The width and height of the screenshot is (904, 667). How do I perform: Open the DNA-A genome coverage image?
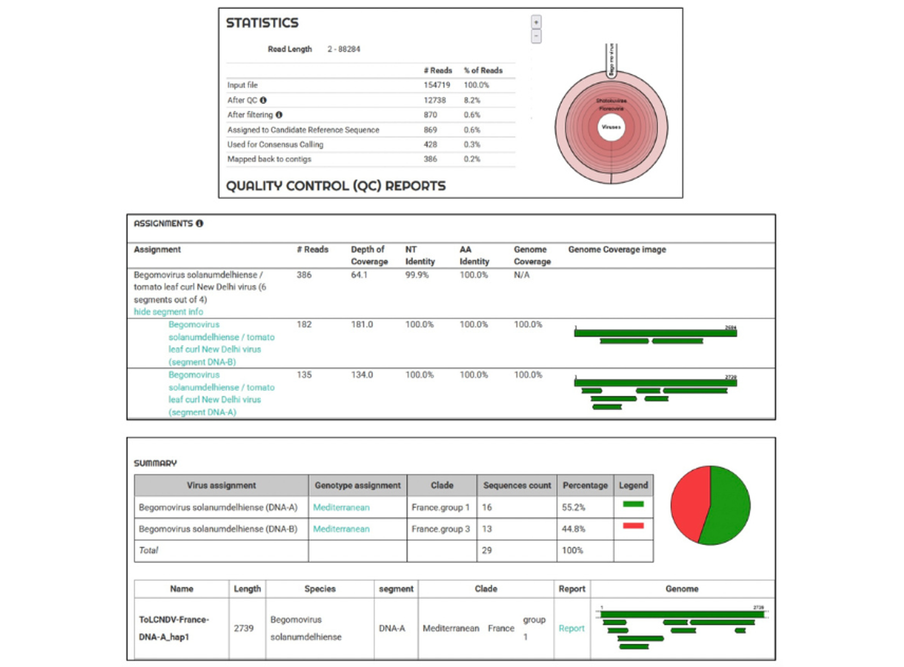click(655, 392)
